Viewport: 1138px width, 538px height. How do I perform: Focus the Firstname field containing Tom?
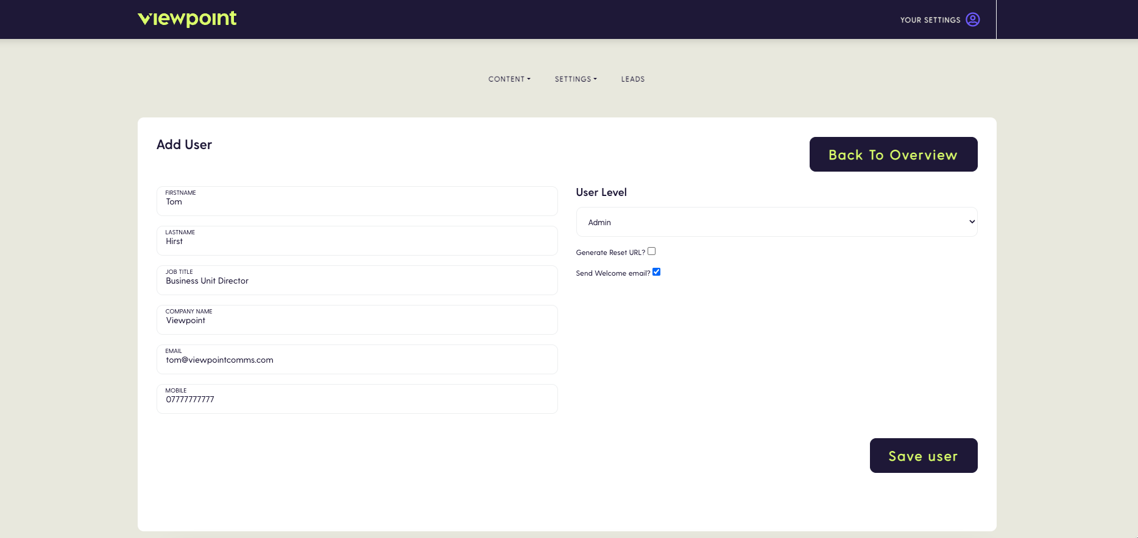tap(357, 201)
